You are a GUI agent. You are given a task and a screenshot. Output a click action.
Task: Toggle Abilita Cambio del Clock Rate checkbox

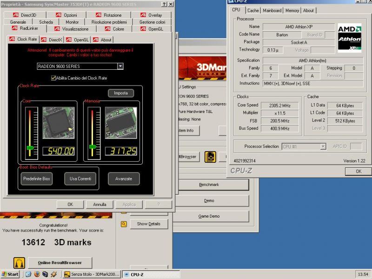click(53, 78)
